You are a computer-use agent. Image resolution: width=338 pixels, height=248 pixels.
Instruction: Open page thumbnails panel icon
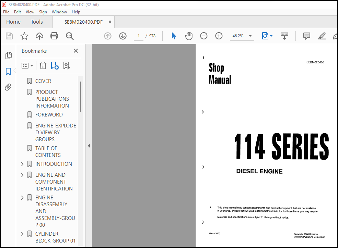point(9,55)
